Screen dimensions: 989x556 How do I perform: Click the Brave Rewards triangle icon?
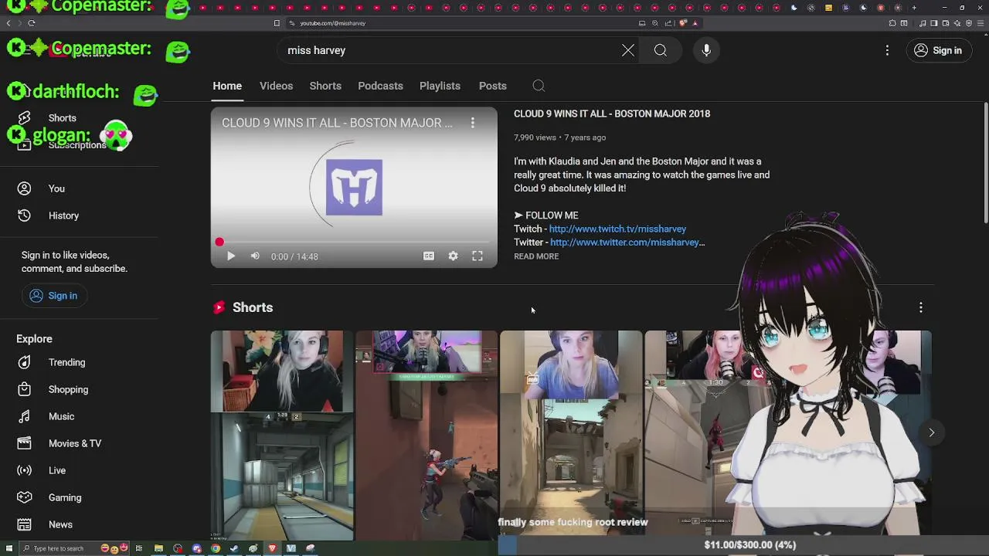coord(695,23)
